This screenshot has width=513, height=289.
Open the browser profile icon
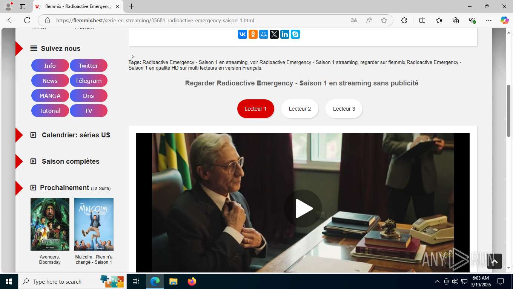pyautogui.click(x=8, y=6)
